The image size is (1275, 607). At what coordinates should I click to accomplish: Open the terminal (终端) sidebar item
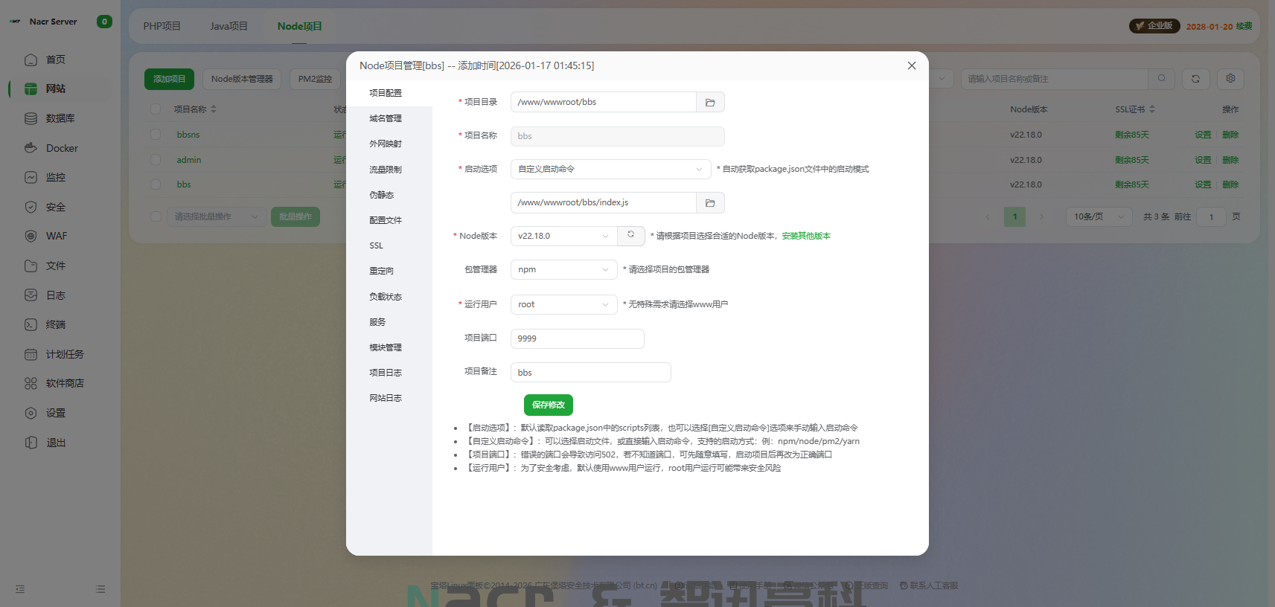[56, 324]
